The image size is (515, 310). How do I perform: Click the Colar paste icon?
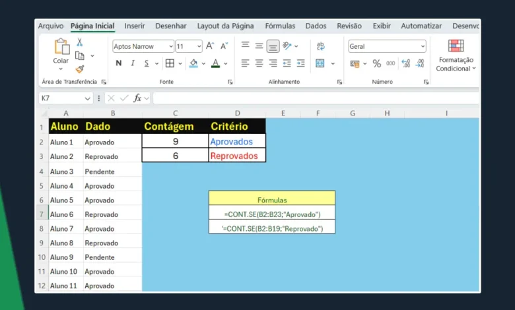[x=62, y=46]
